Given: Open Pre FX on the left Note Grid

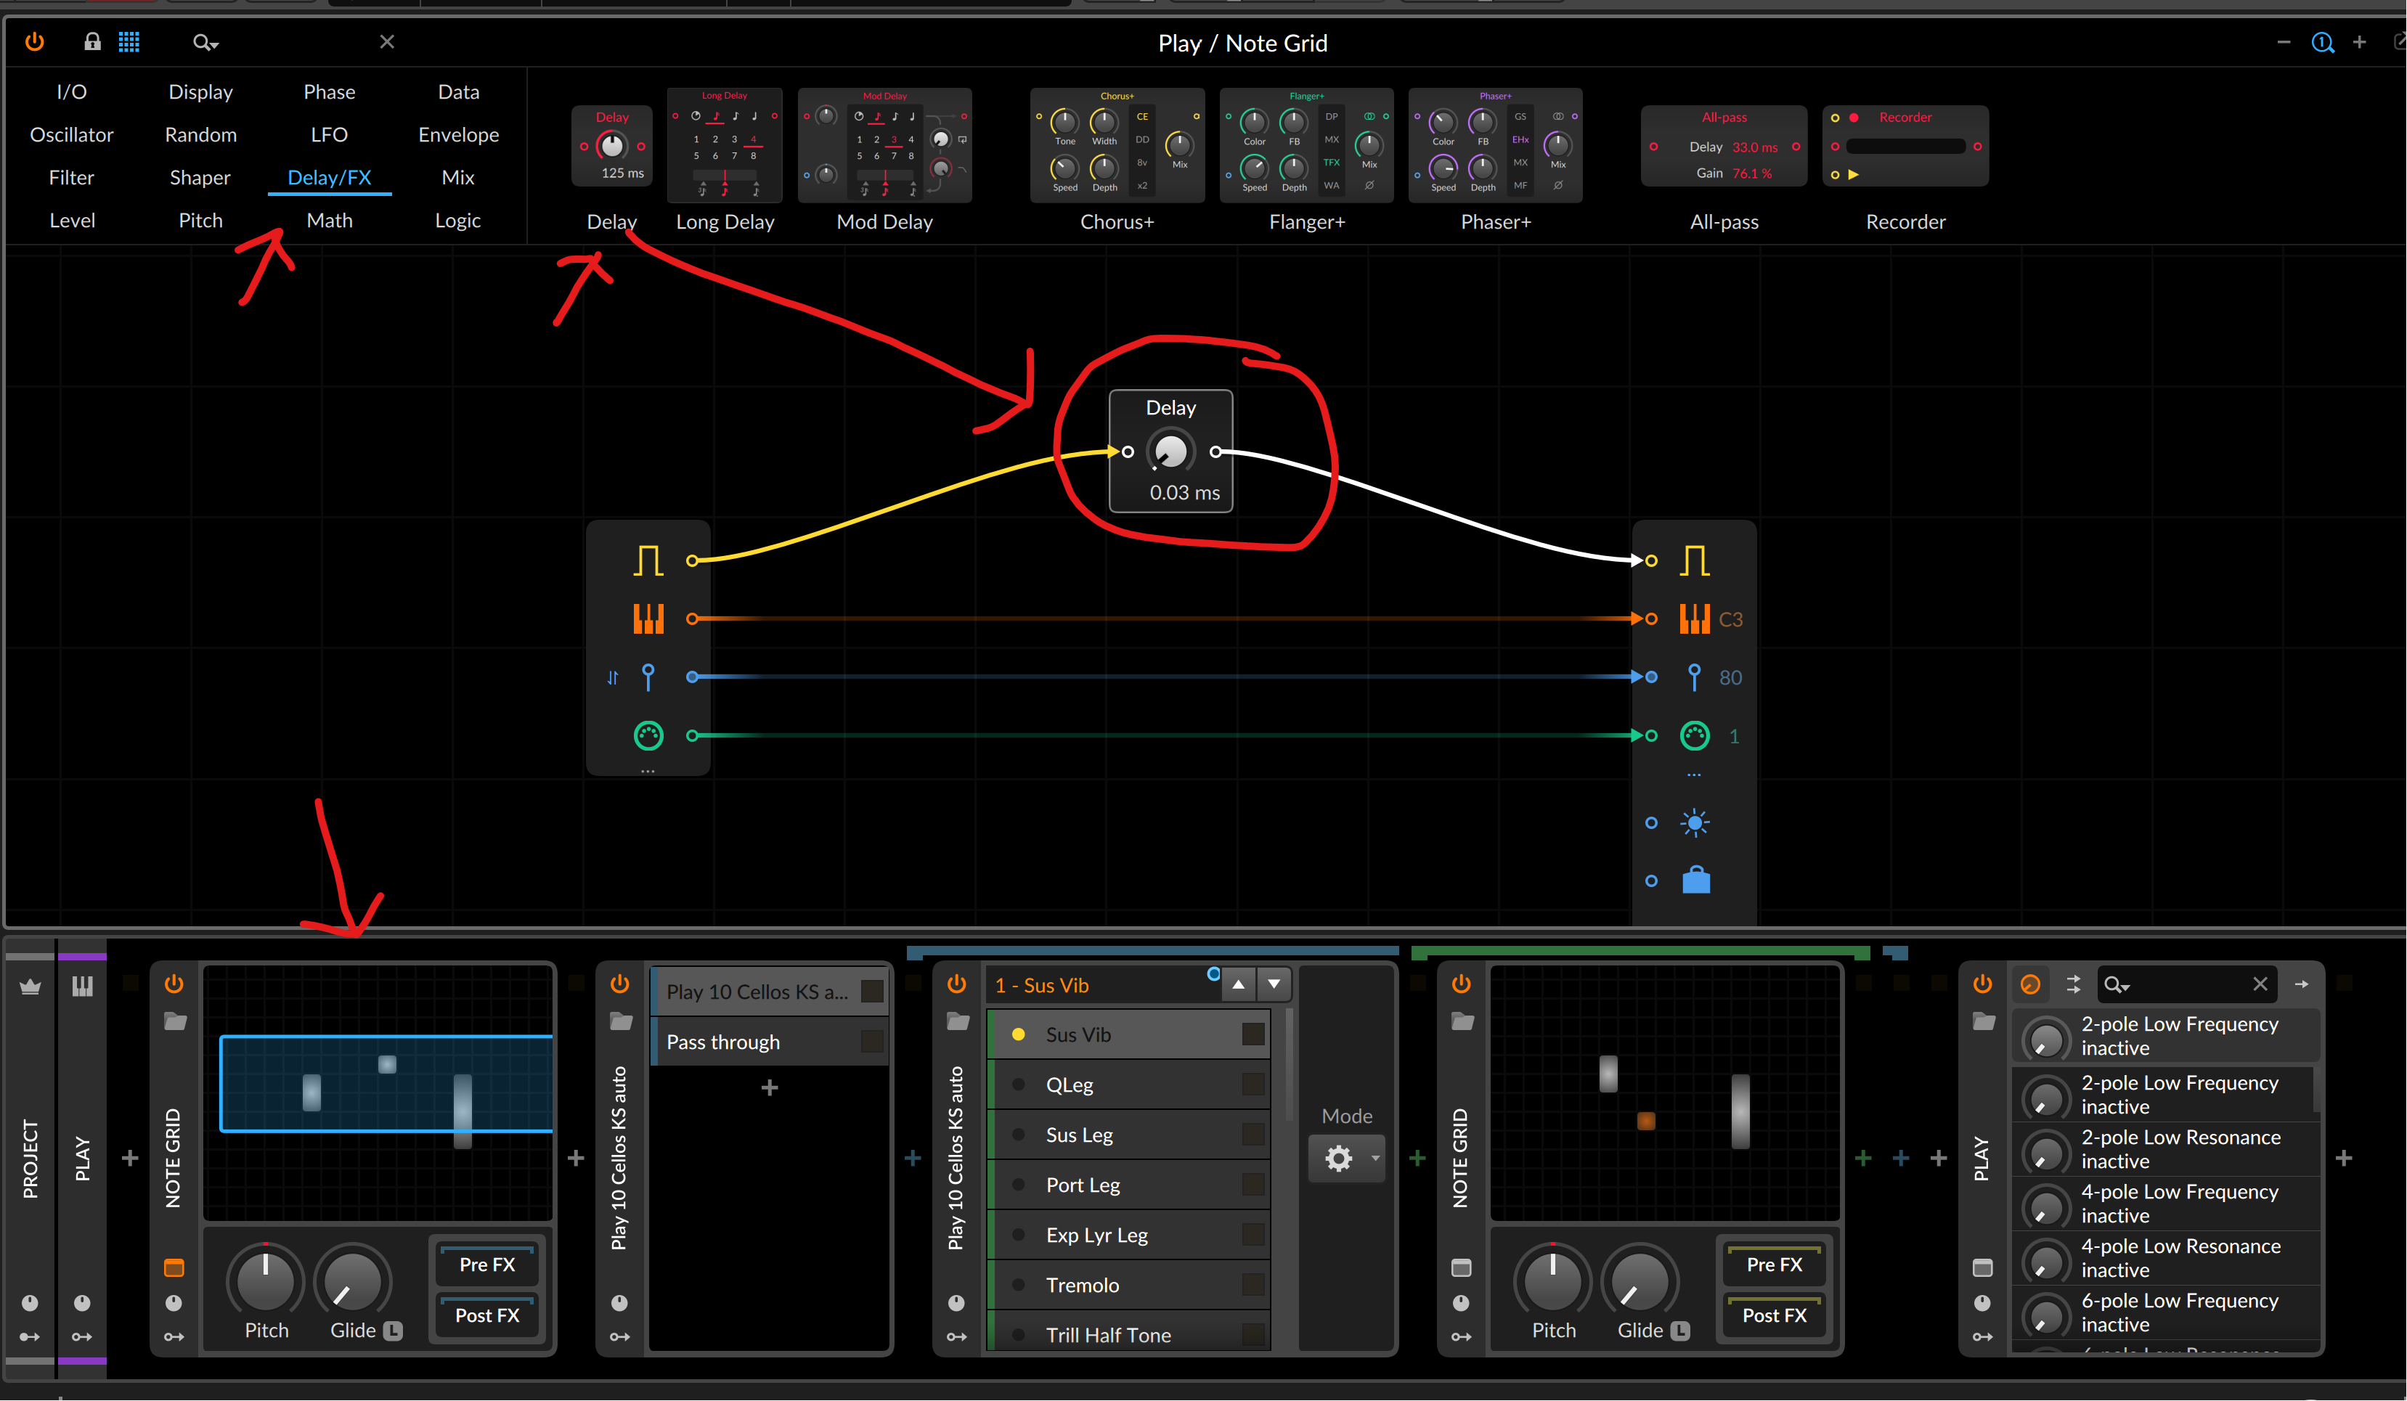Looking at the screenshot, I should coord(487,1265).
